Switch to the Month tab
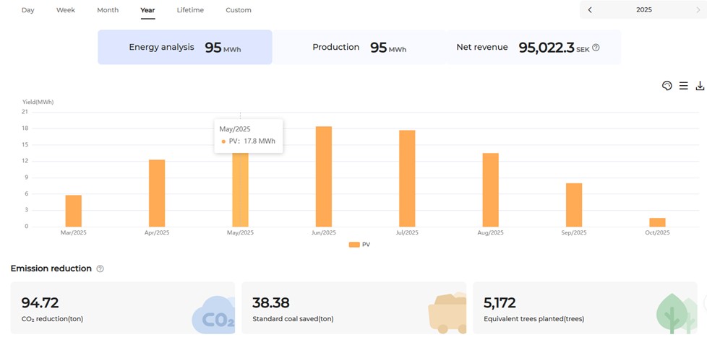This screenshot has height=345, width=707. pyautogui.click(x=108, y=10)
